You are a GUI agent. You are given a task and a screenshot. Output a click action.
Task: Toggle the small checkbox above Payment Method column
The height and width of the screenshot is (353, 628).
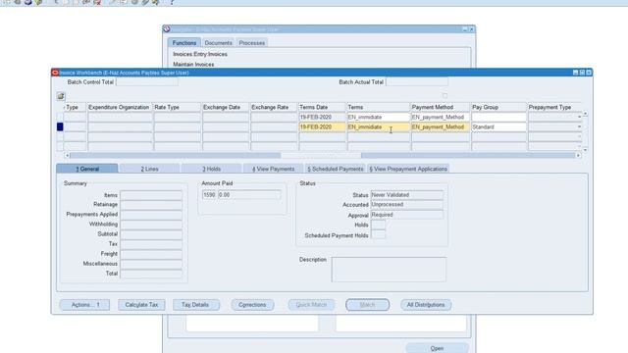445,96
